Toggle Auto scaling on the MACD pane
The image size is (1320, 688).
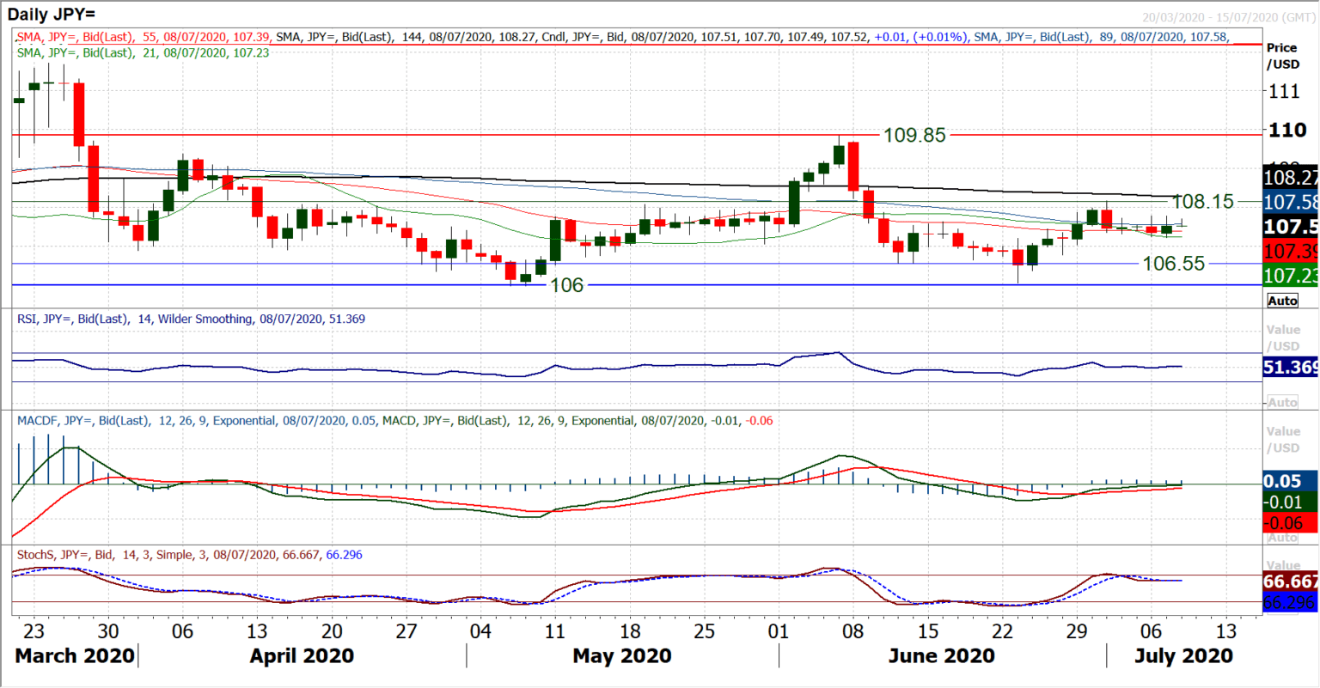pos(1281,537)
